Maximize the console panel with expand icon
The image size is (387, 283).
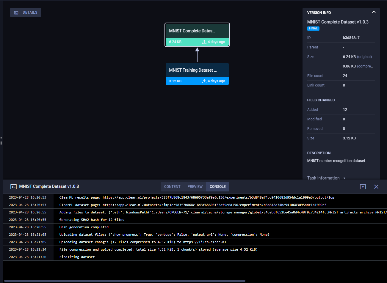click(363, 187)
